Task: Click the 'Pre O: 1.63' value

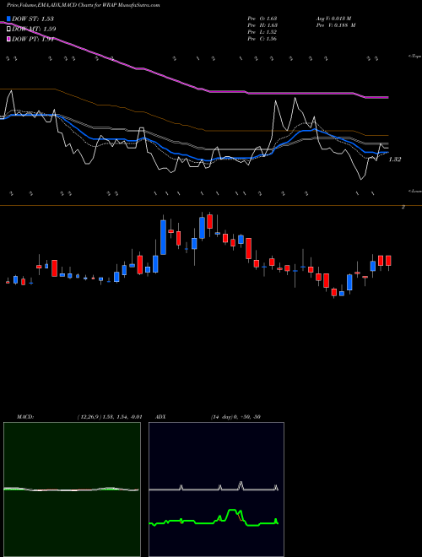Action: tap(262, 19)
